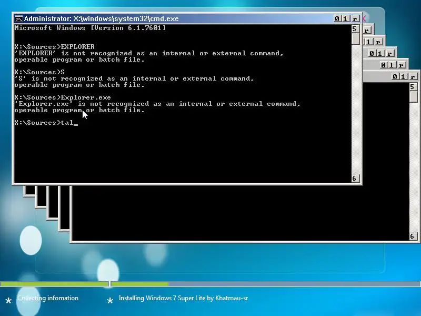Maximize the front Administrator cmd window

(x=346, y=18)
